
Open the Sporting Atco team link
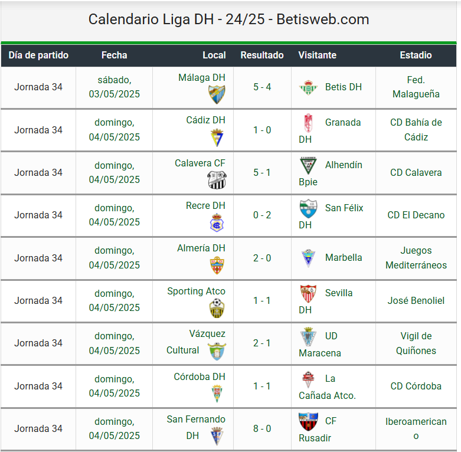196,291
